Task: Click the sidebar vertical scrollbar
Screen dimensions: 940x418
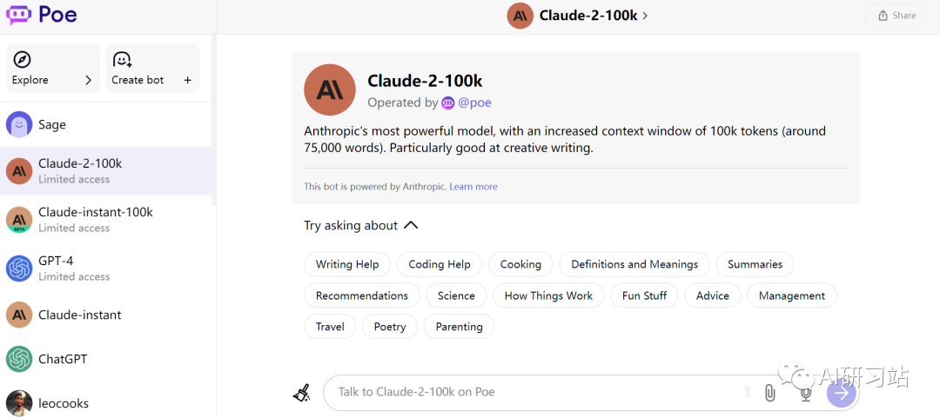Action: [x=214, y=120]
